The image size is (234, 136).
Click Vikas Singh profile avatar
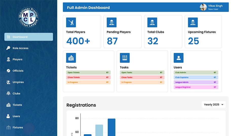(x=203, y=7)
